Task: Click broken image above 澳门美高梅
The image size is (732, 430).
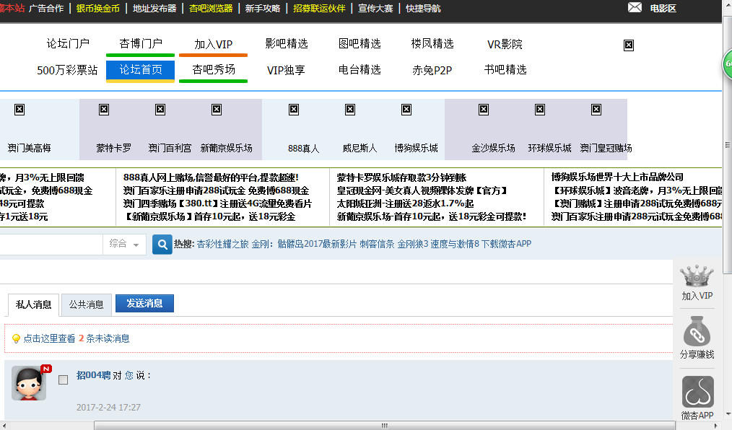Action: (19, 110)
